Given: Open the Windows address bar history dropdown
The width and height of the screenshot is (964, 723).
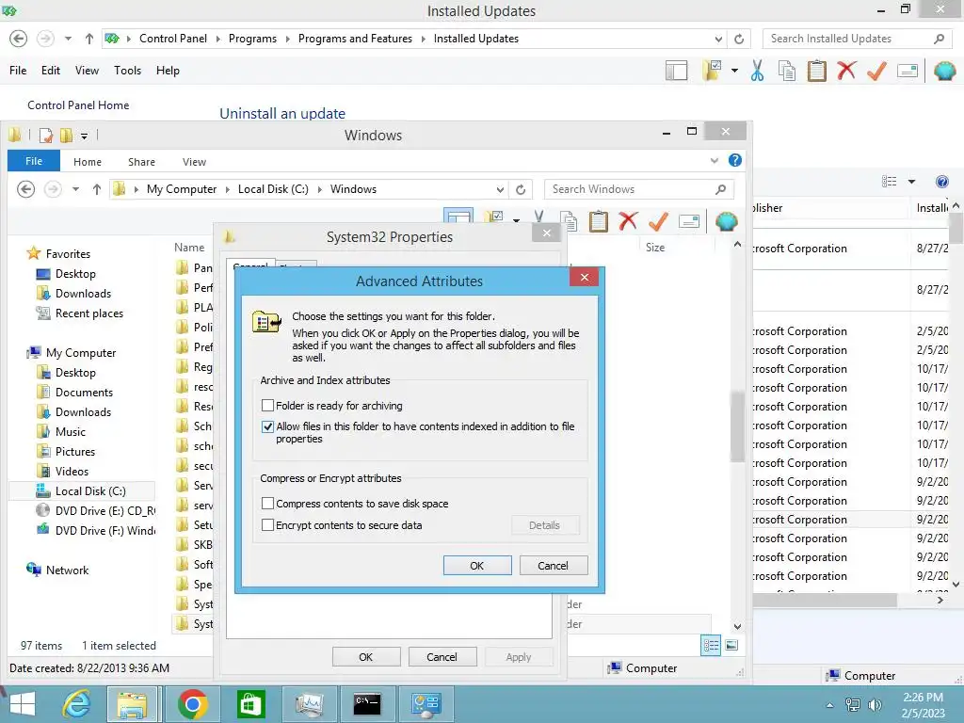Looking at the screenshot, I should [x=500, y=189].
